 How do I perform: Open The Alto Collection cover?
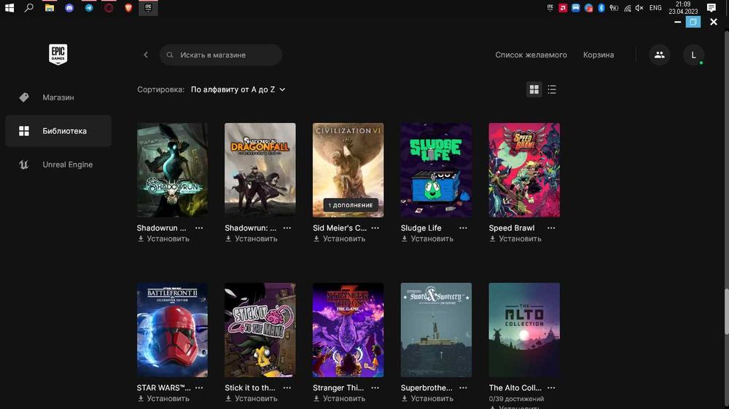[x=524, y=330]
